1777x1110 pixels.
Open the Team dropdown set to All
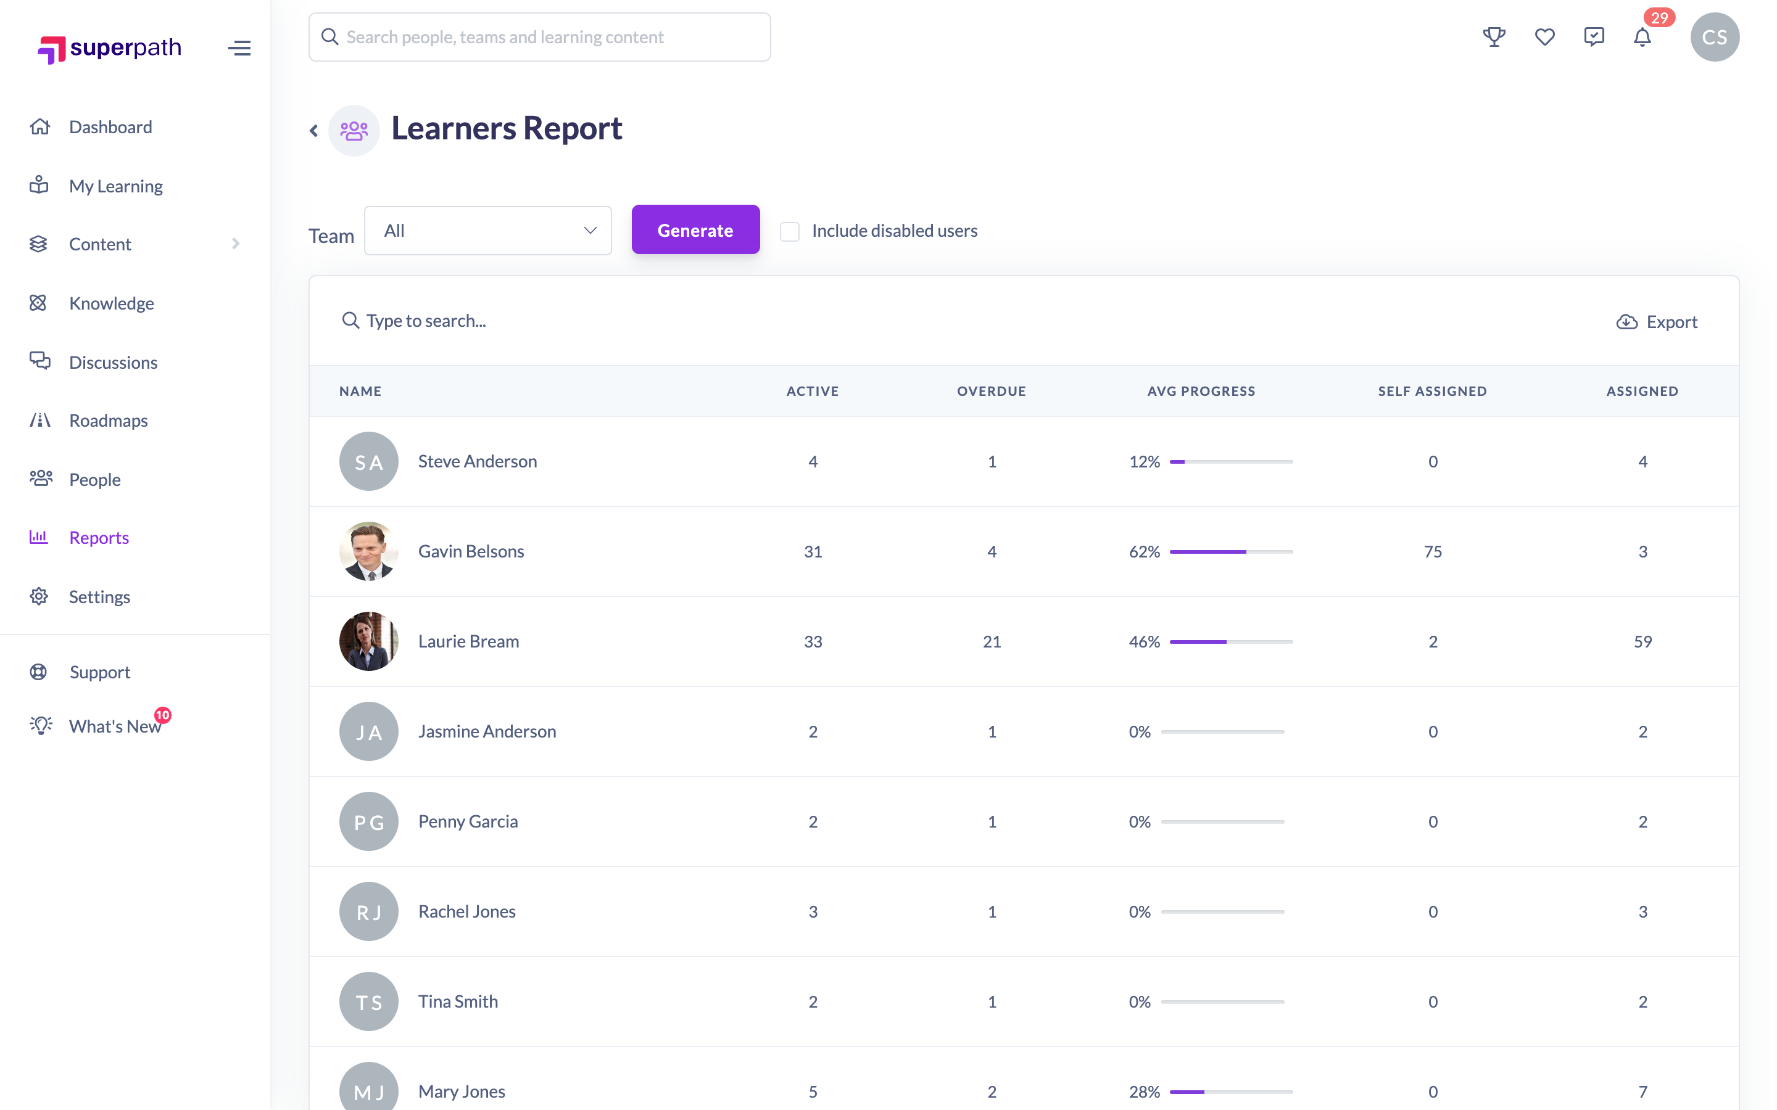click(x=487, y=231)
